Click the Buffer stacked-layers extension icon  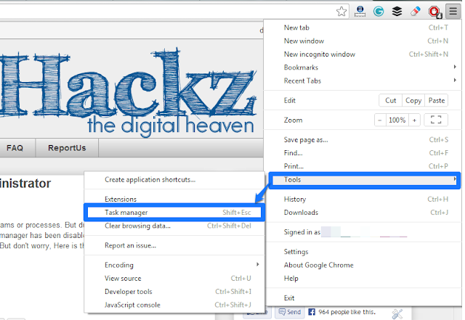[397, 12]
